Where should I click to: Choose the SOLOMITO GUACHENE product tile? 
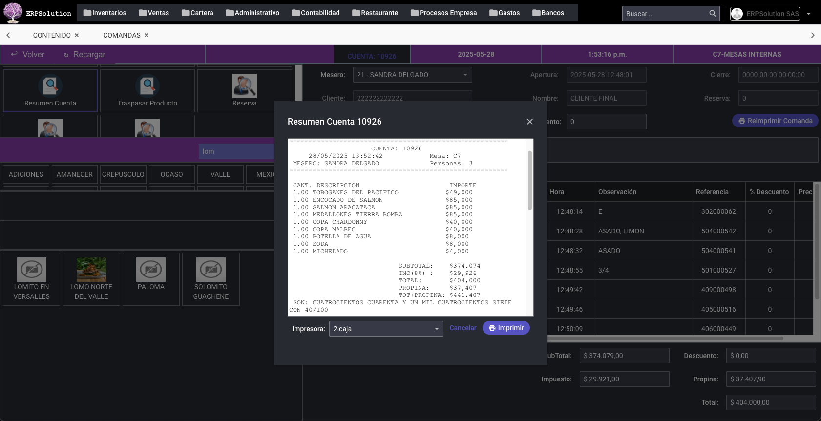[211, 279]
